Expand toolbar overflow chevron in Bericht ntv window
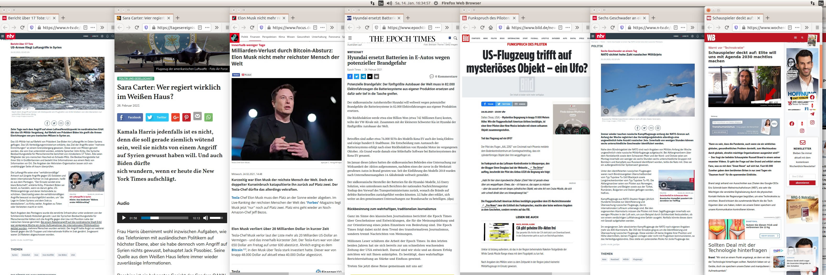 [102, 27]
